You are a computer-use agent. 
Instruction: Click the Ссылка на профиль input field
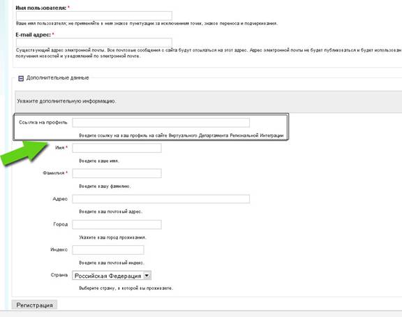161,123
